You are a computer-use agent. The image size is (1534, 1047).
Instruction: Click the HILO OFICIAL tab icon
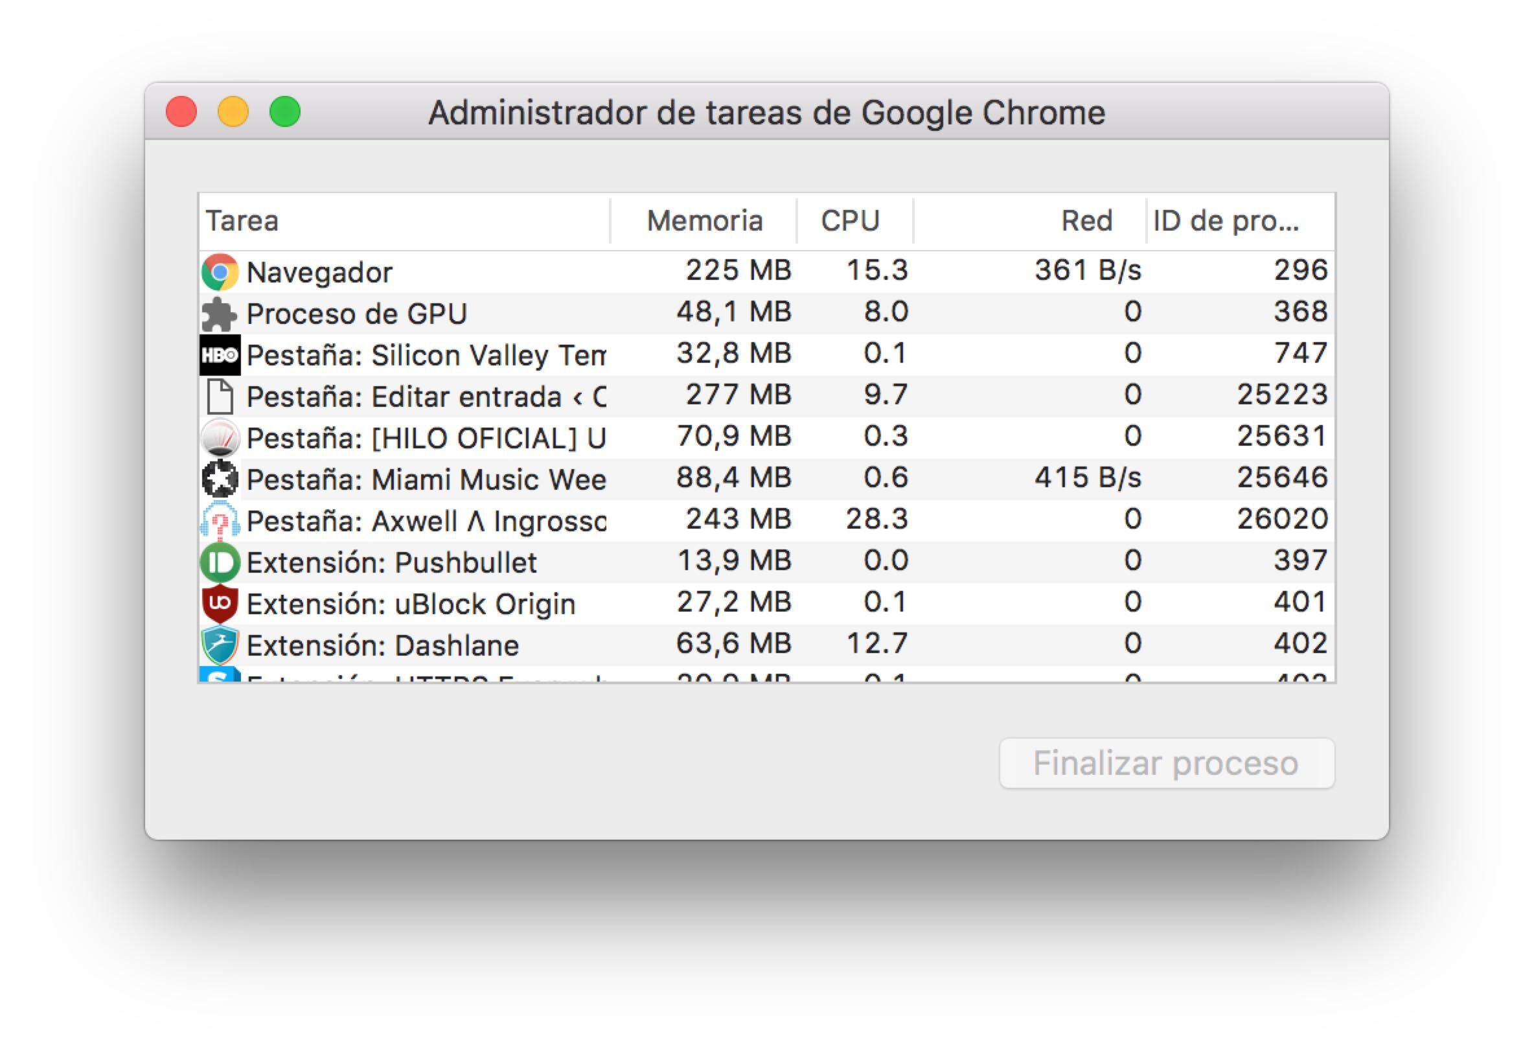point(220,438)
